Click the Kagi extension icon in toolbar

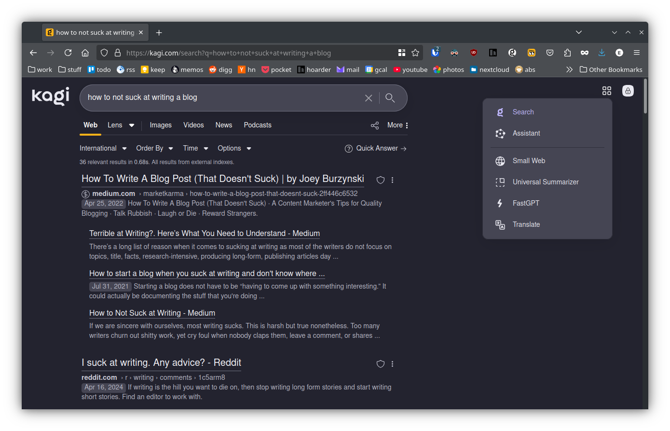512,53
